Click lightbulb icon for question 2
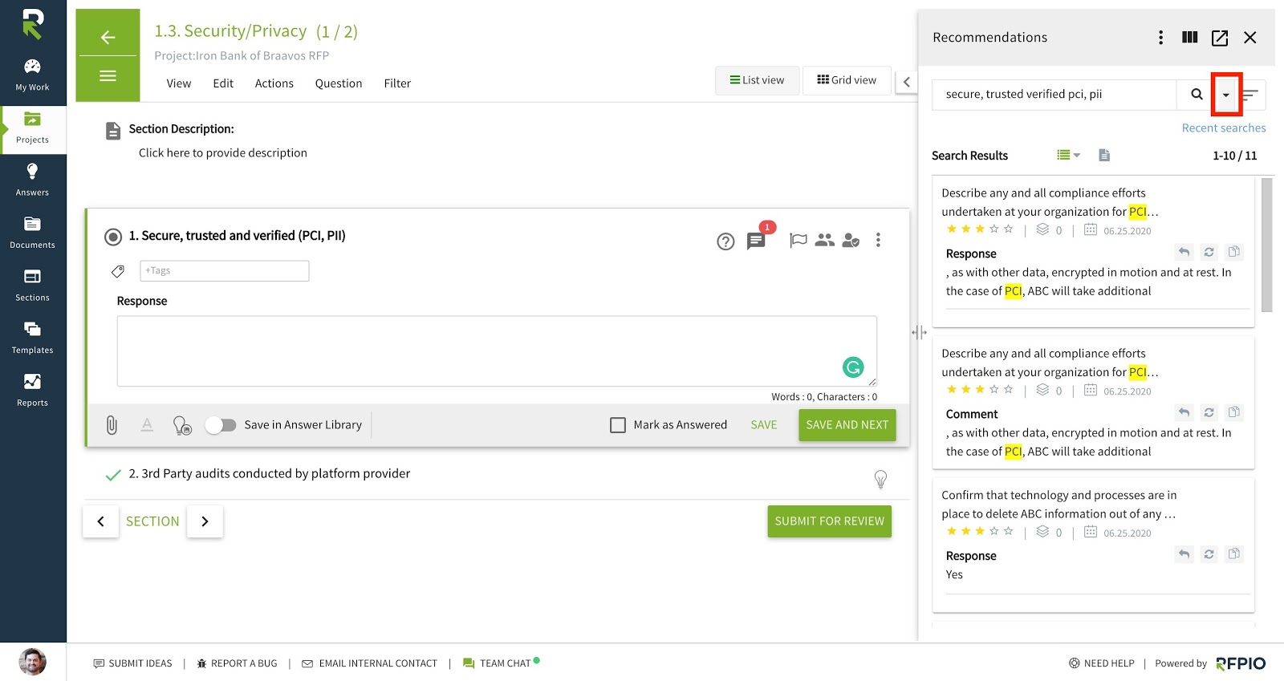 click(x=880, y=479)
